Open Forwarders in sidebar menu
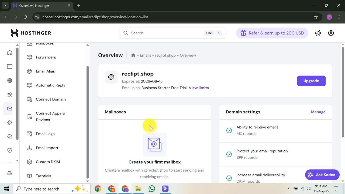Screen dimensions: 345x194 point(46,57)
